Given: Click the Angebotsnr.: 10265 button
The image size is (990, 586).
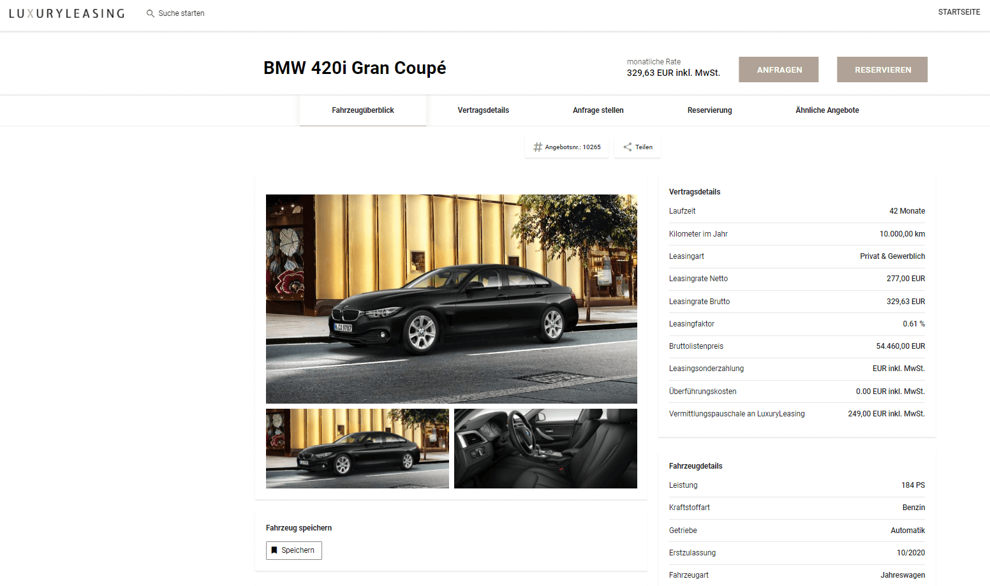Looking at the screenshot, I should (x=567, y=147).
